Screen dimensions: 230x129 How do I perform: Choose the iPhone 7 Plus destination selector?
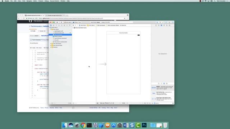(77, 22)
